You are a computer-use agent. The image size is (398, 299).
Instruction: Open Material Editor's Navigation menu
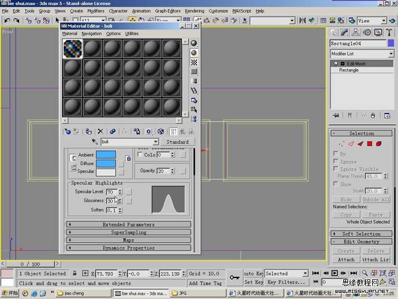click(x=92, y=33)
